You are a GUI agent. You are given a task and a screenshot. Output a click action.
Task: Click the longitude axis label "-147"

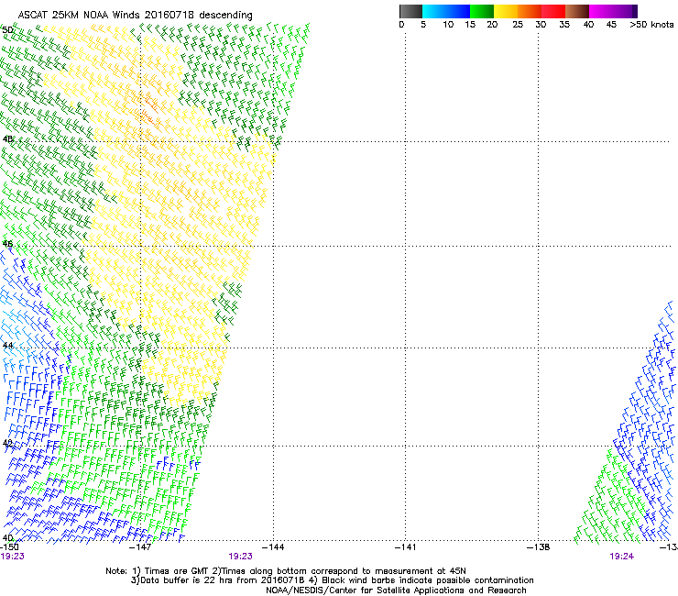(x=140, y=547)
